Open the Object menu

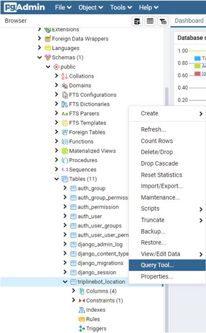pos(91,8)
